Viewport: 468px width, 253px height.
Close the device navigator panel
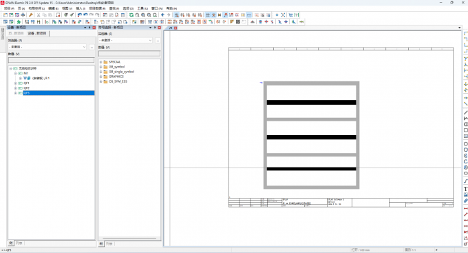click(94, 28)
